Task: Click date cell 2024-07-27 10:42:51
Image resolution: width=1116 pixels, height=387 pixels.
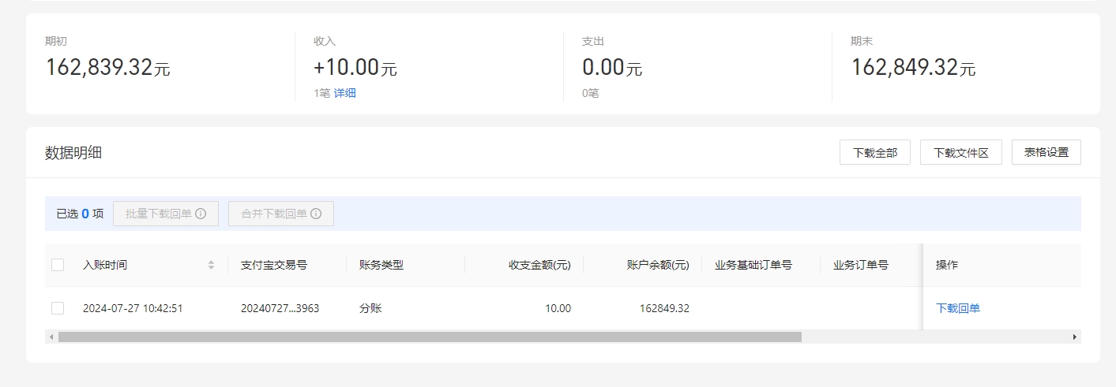Action: click(x=133, y=308)
